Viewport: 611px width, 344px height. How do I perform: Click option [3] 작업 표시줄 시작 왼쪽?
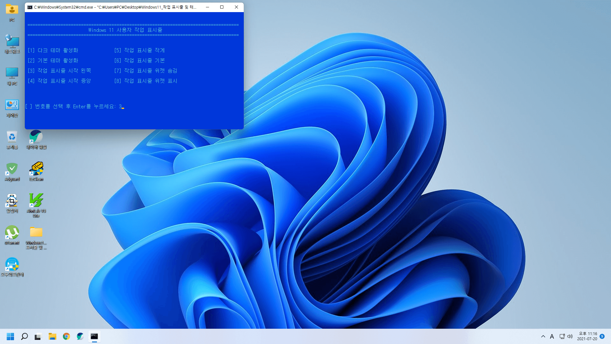point(60,71)
